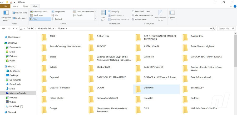Open the File menu tab
The height and width of the screenshot is (115, 237).
click(x=5, y=6)
